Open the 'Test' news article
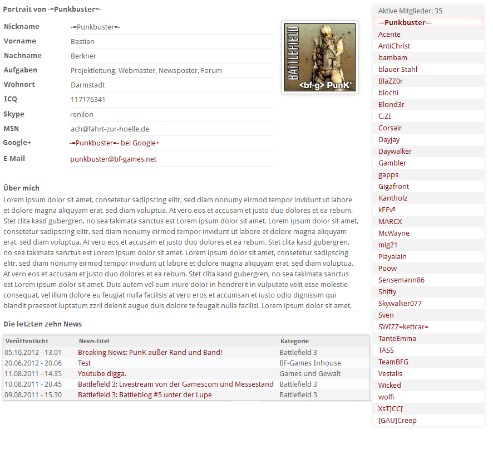Screen dimensions: 493x458 tap(84, 363)
